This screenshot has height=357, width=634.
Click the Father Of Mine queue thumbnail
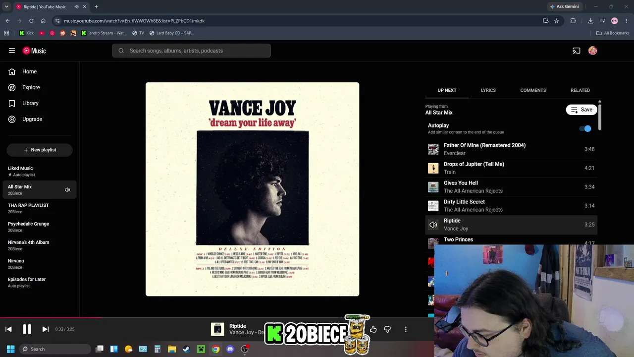pos(433,149)
